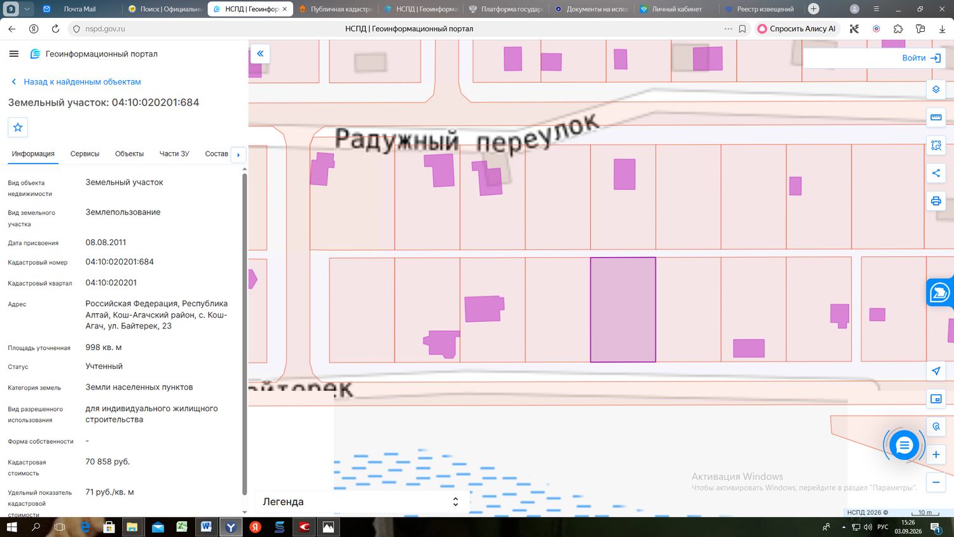Click the Войти login button
The image size is (954, 537).
tap(921, 58)
